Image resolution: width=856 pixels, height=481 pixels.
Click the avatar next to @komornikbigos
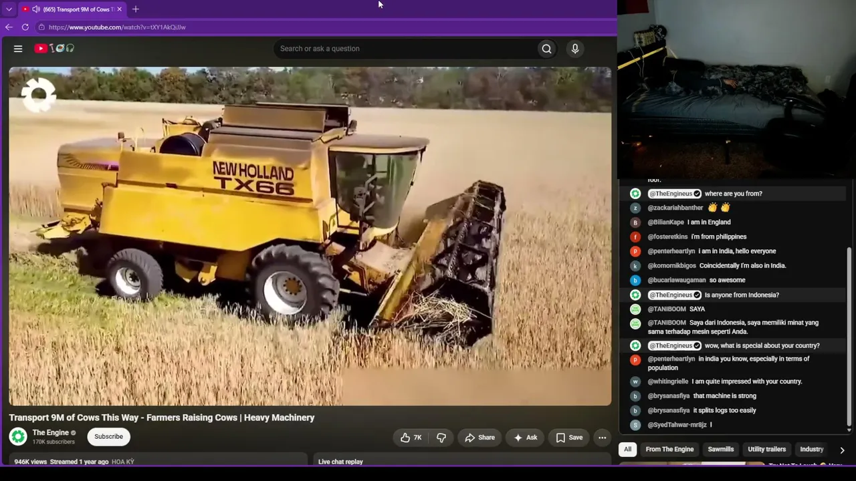635,266
